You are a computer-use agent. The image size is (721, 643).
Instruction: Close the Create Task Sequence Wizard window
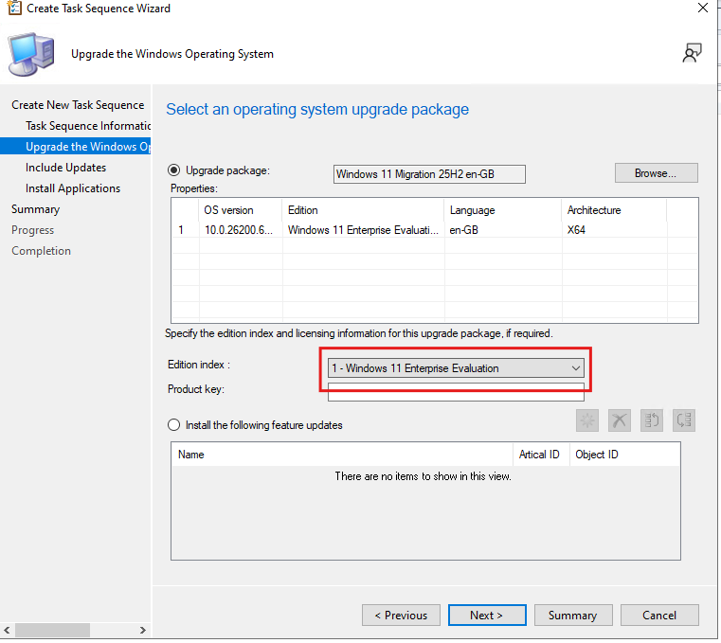(702, 9)
